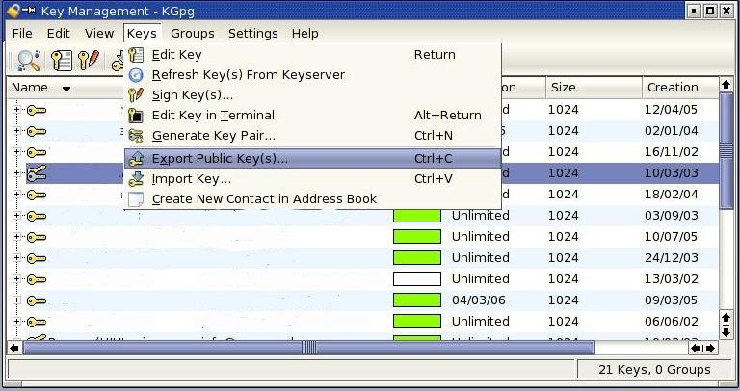Click the Import Key download icon
The image size is (740, 391).
click(x=136, y=179)
